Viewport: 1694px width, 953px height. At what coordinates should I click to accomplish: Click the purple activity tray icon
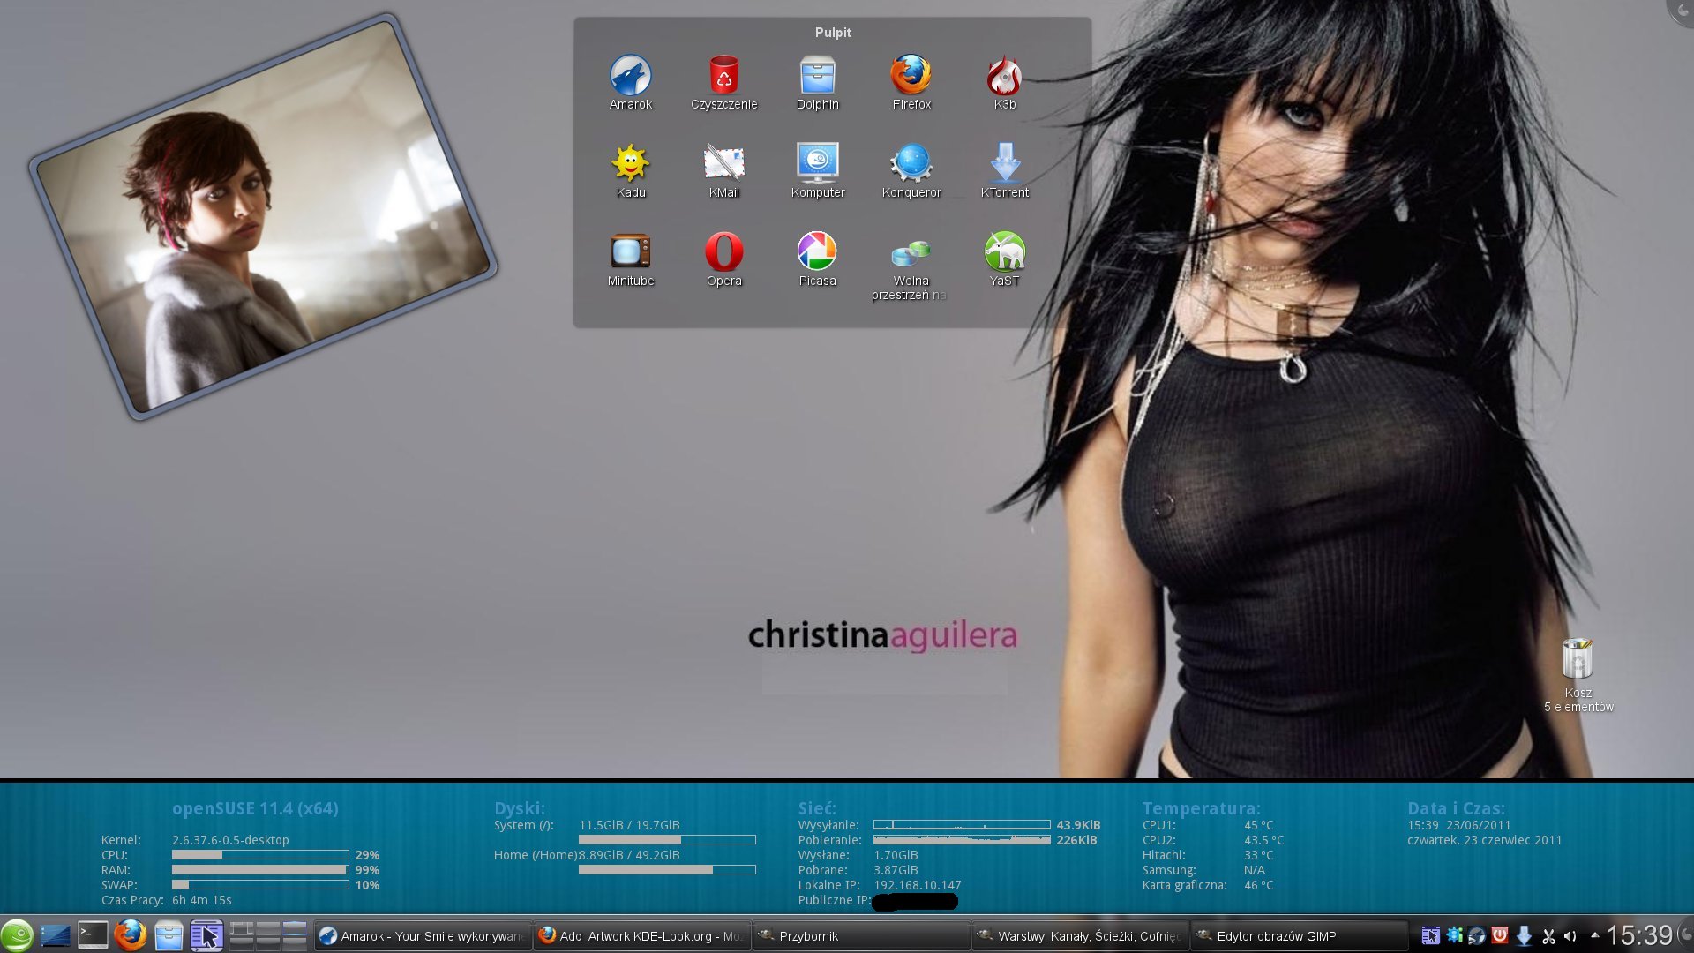1431,936
